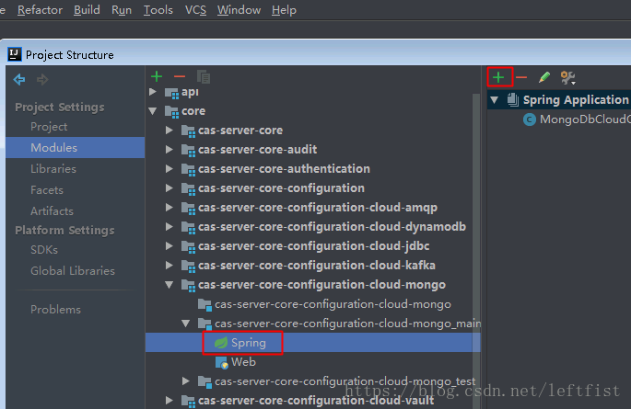The width and height of the screenshot is (631, 409).
Task: Select Modules in Project Settings
Action: pos(76,148)
